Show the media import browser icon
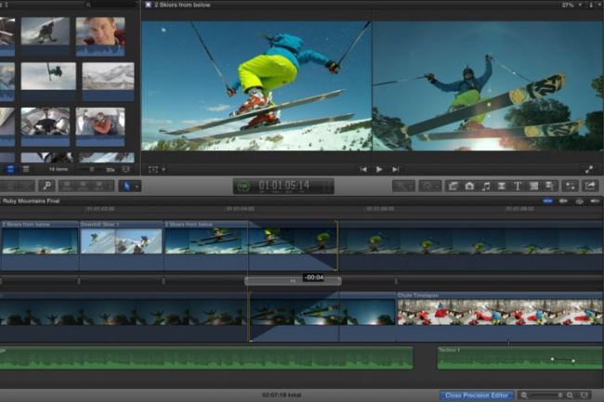The image size is (604, 402). (x=453, y=187)
